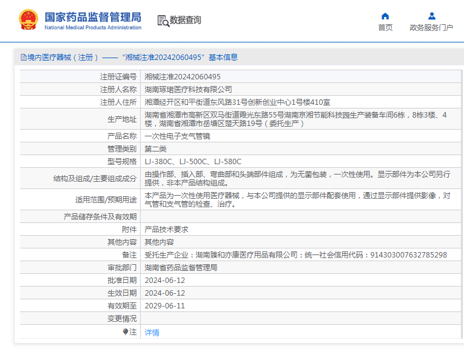
Task: Click the 注册人名称 row label
Action: click(x=118, y=90)
